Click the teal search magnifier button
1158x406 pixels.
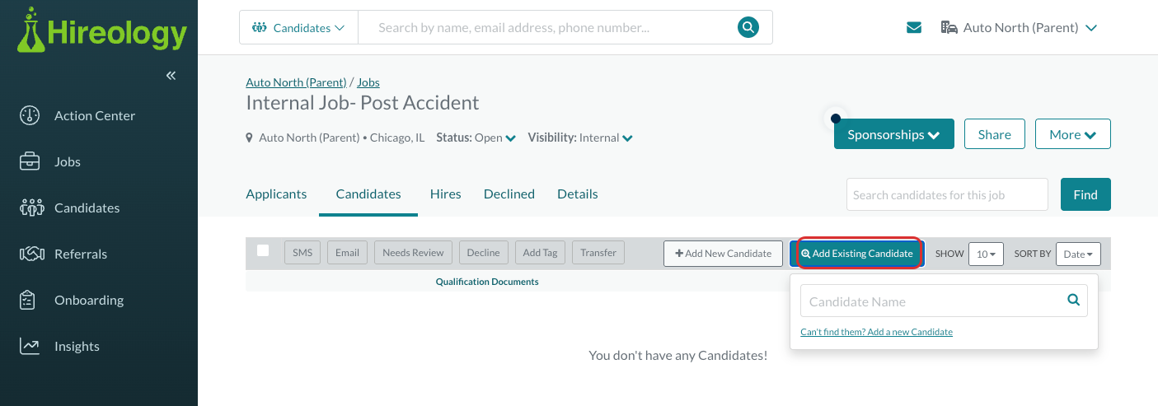[748, 27]
